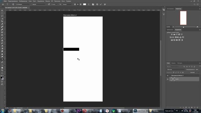Add a Hue/Saturation adjustment
Image resolution: width=201 pixels, height=113 pixels.
pyautogui.click(x=171, y=37)
